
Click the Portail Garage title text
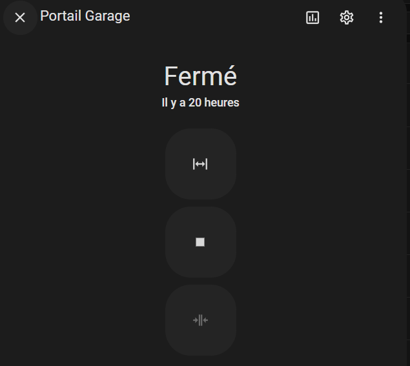85,16
